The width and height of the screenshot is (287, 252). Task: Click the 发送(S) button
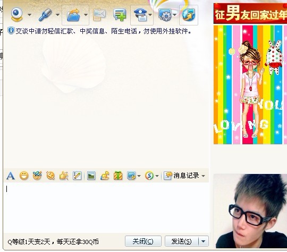click(182, 241)
